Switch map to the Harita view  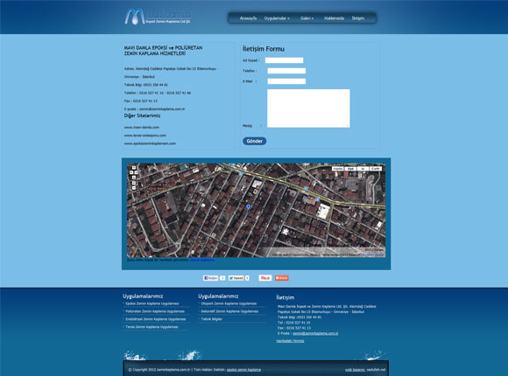click(338, 169)
